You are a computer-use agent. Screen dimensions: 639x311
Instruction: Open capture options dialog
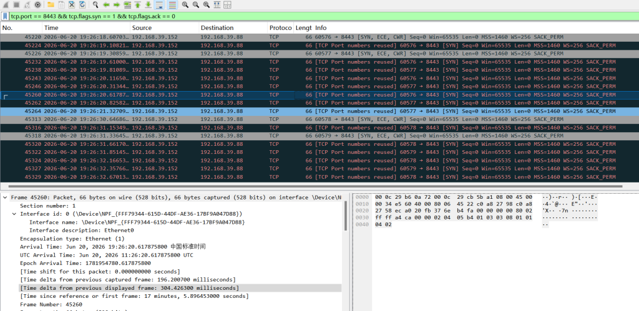point(37,5)
